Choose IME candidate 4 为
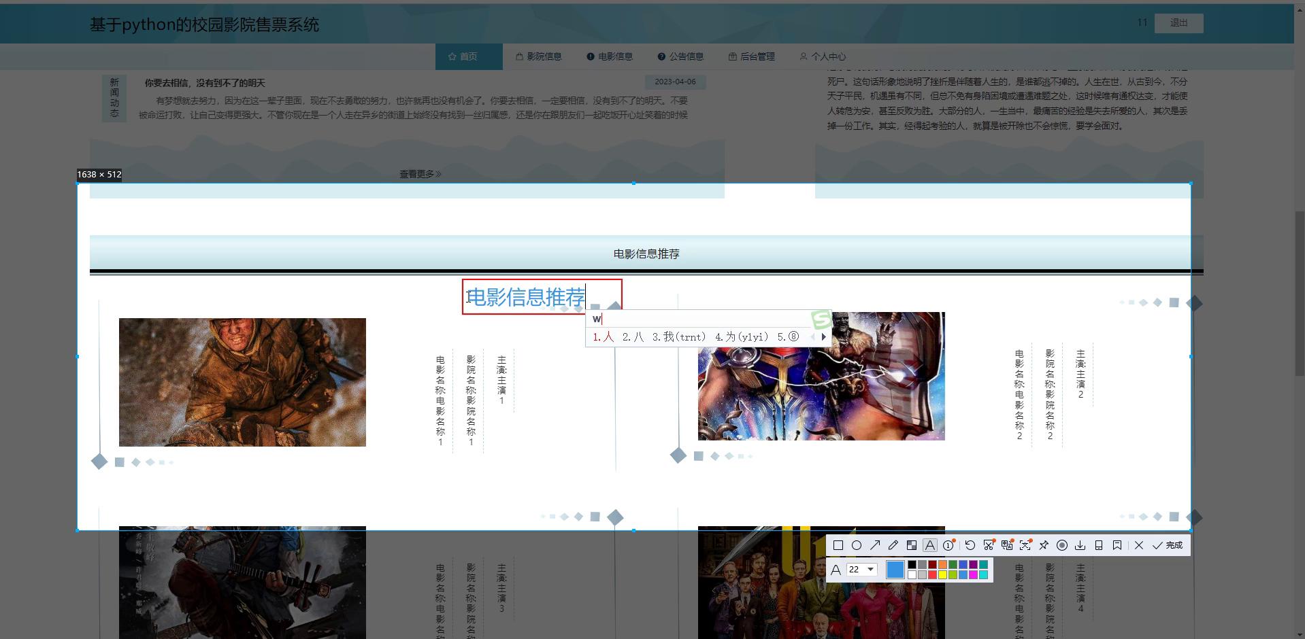This screenshot has height=639, width=1305. [x=742, y=336]
